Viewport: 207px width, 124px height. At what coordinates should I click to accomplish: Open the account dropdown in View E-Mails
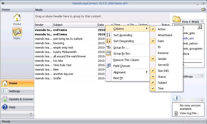(x=199, y=27)
